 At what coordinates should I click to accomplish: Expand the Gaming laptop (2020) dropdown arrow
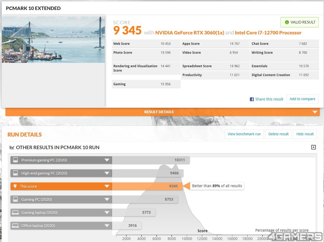tap(107, 212)
